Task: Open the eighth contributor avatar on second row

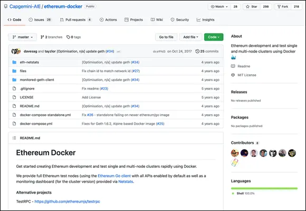Action: click(235, 163)
